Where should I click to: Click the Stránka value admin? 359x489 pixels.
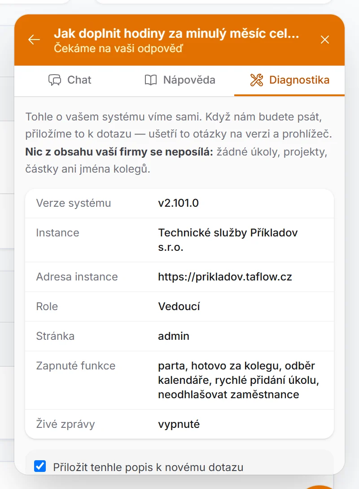[x=174, y=336]
